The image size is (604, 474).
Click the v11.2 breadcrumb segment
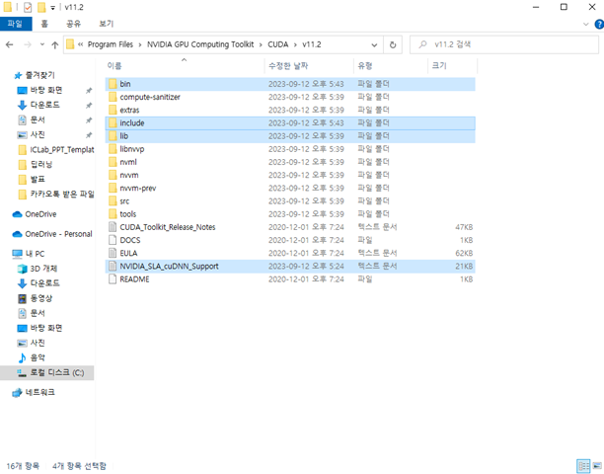click(x=312, y=44)
